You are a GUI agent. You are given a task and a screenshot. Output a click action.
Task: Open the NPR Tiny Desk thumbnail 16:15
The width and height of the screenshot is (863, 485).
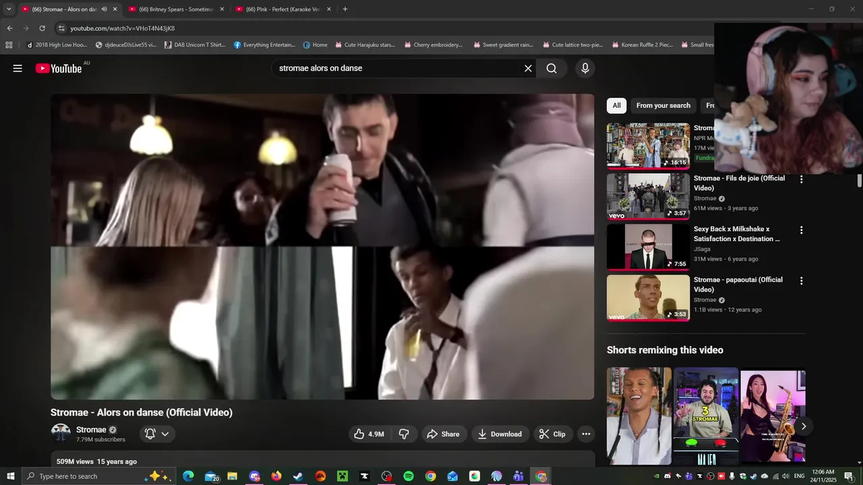pyautogui.click(x=648, y=145)
